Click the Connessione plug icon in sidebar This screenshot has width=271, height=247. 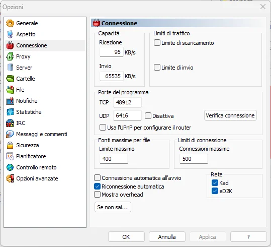click(x=10, y=45)
